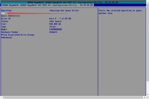Click the Size value 558.406 GB

point(55,24)
